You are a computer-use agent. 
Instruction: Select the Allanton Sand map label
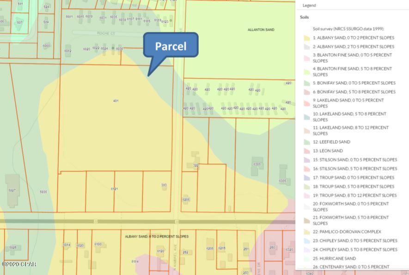[261, 30]
